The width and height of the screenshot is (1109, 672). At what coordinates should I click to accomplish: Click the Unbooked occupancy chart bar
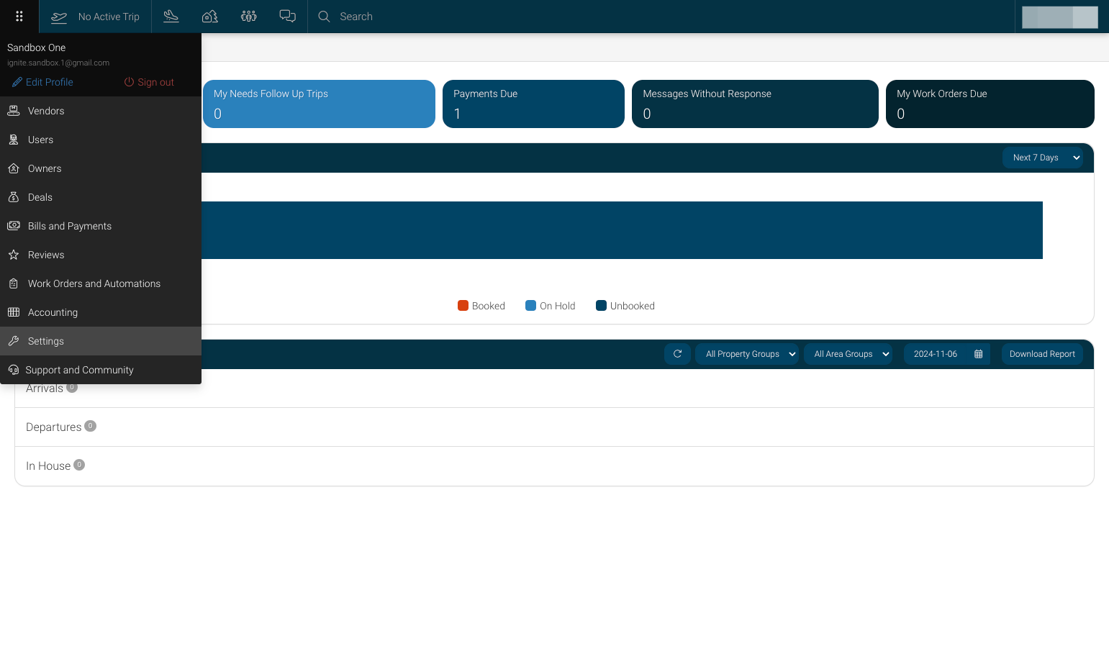622,230
